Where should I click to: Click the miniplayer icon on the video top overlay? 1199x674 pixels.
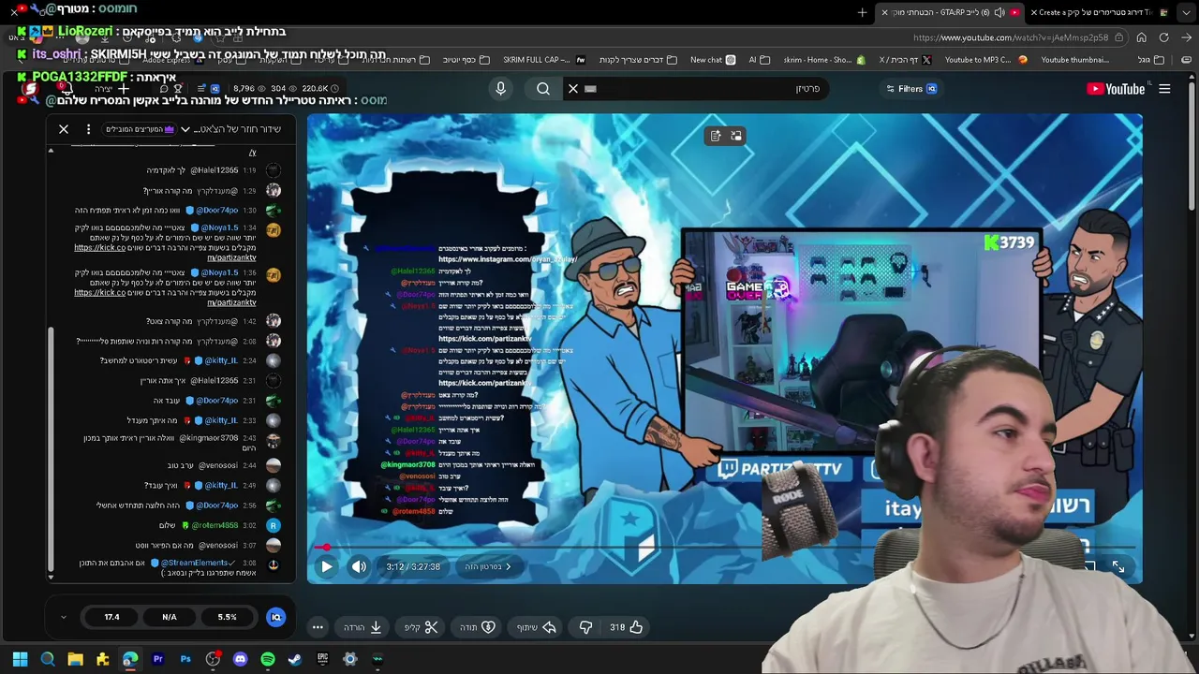(736, 136)
